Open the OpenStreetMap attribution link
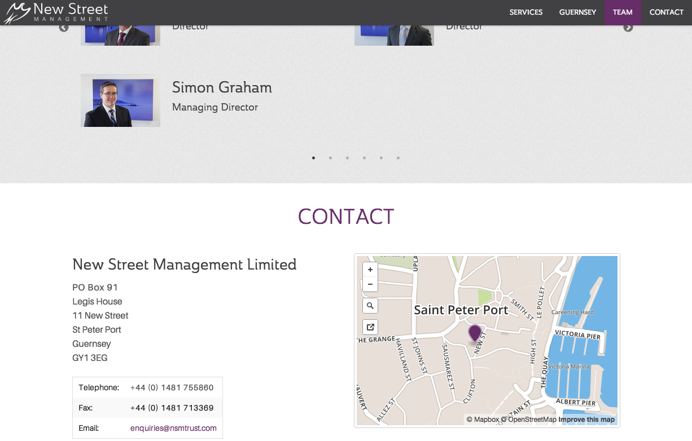The width and height of the screenshot is (692, 441). click(x=532, y=420)
